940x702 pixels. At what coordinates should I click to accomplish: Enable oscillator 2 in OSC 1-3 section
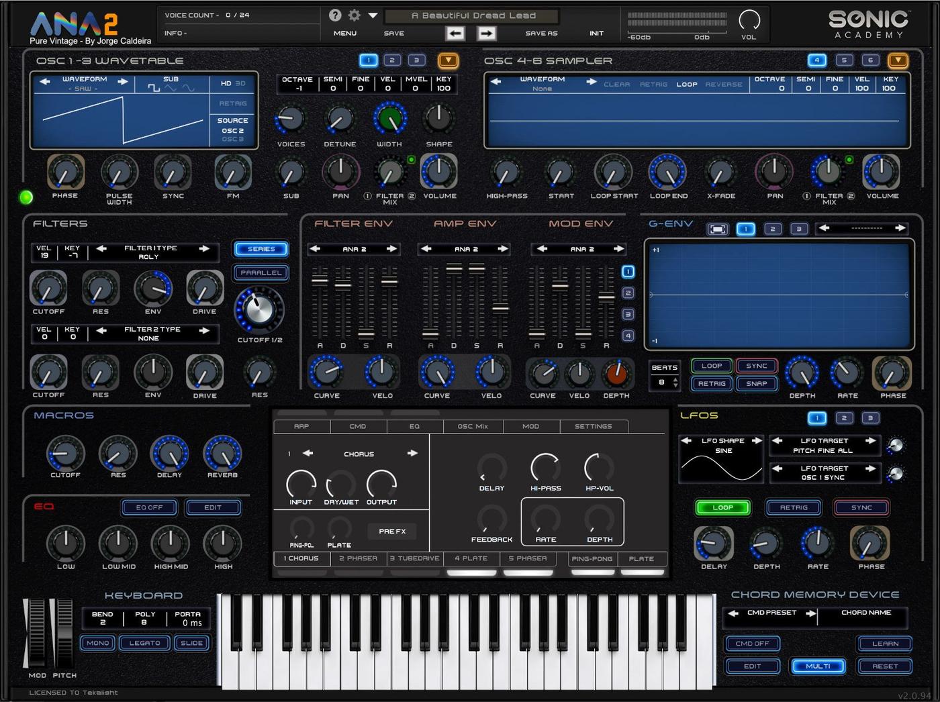[392, 60]
